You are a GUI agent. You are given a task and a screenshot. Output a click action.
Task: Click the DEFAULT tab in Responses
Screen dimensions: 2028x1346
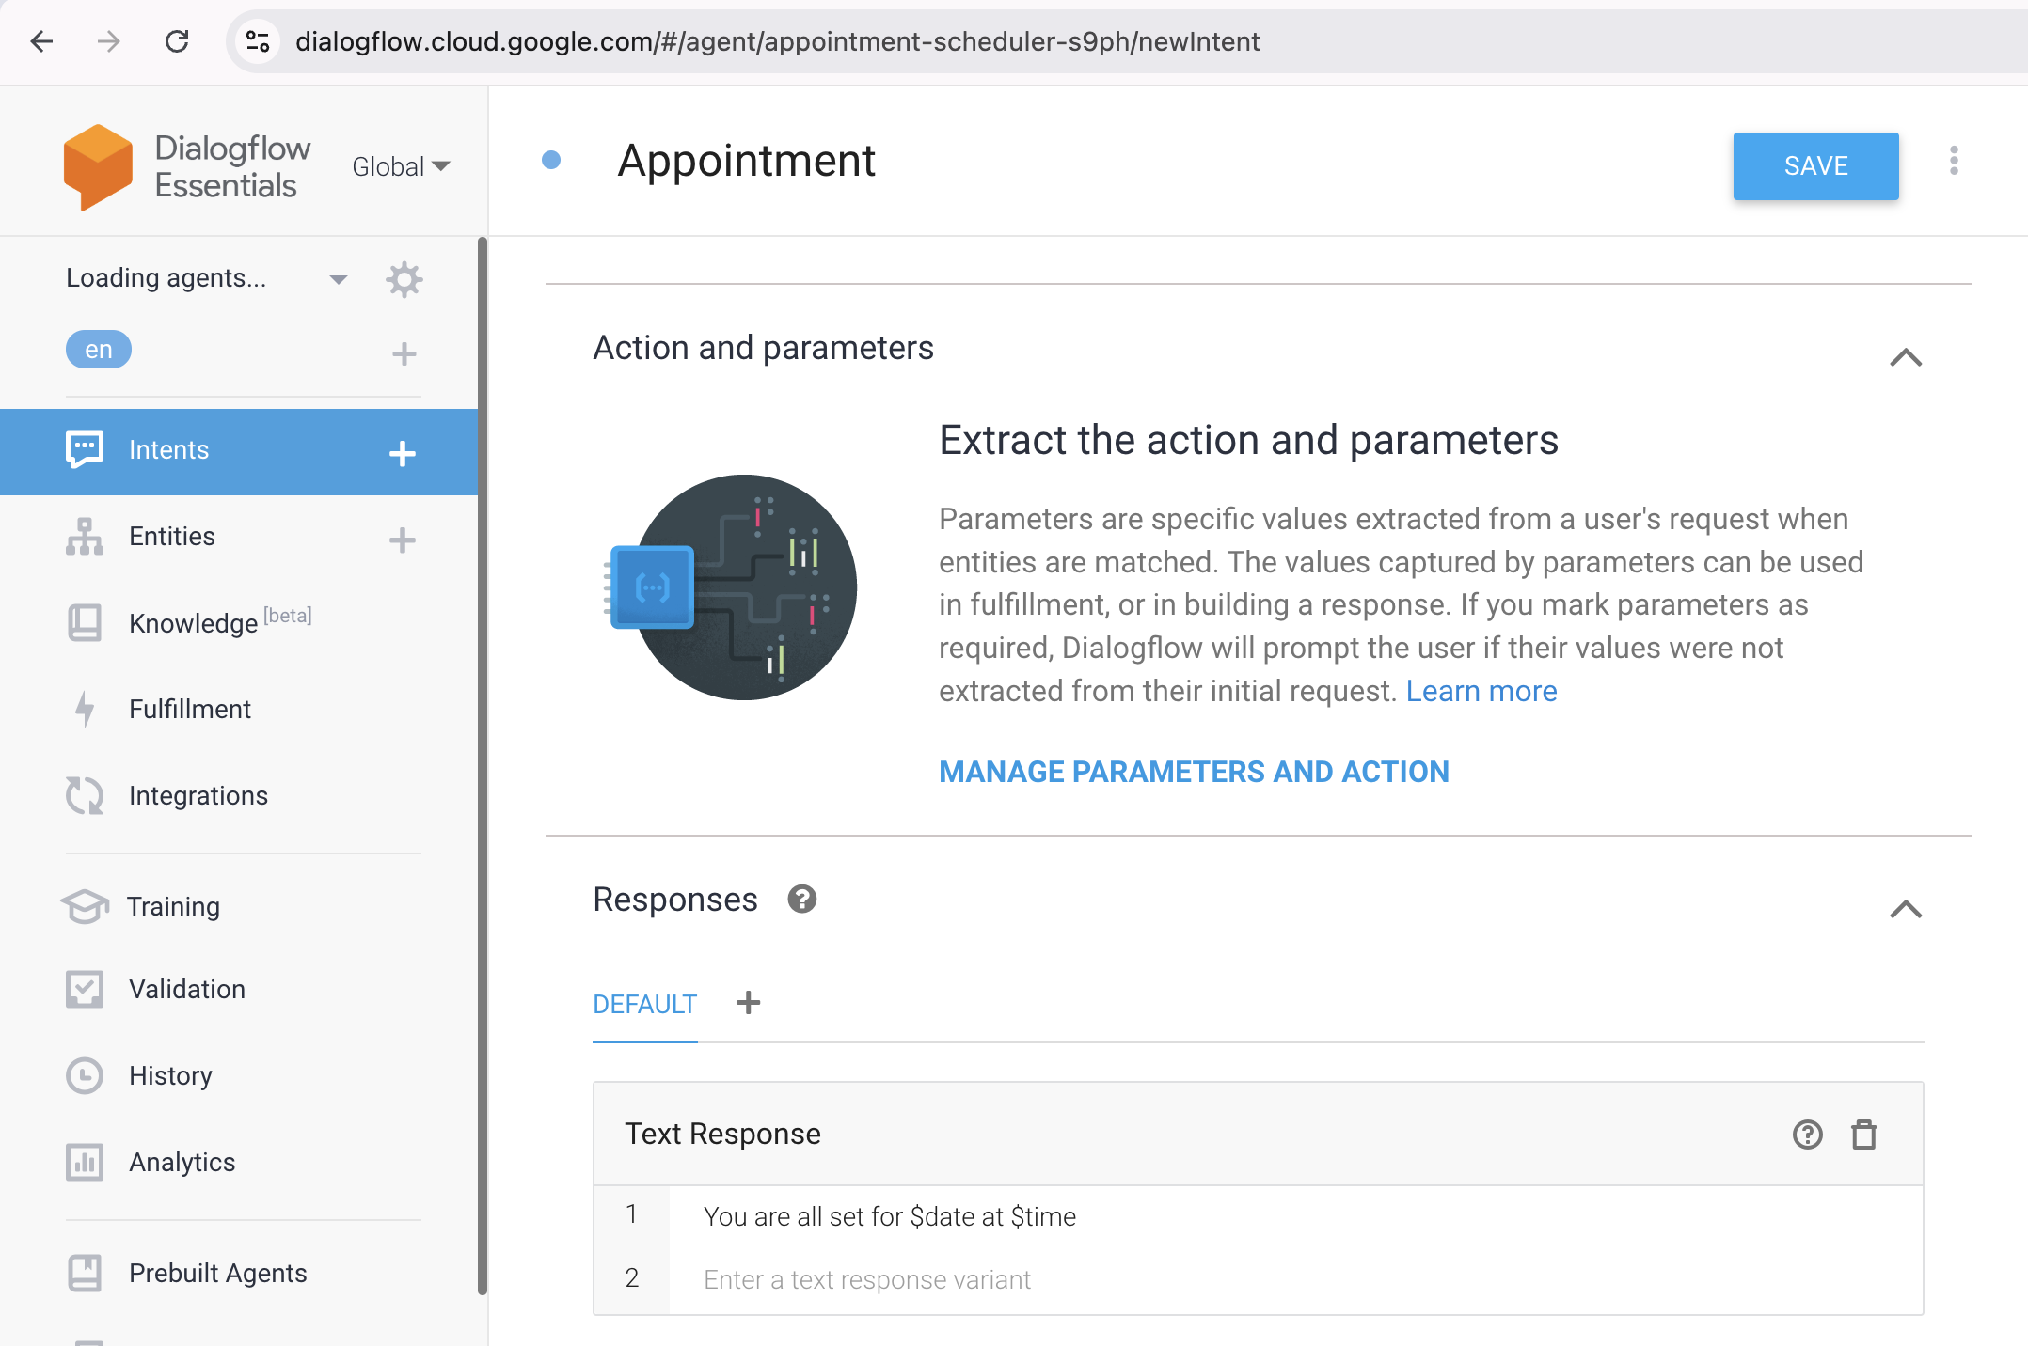click(x=643, y=1004)
